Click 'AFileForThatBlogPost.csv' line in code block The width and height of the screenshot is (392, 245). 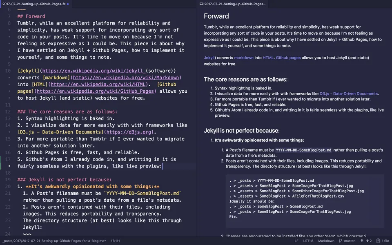(287, 196)
